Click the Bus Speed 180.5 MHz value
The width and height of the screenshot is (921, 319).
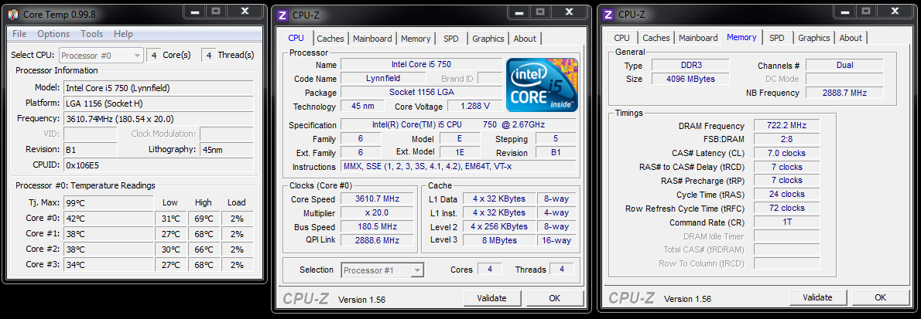tap(376, 226)
